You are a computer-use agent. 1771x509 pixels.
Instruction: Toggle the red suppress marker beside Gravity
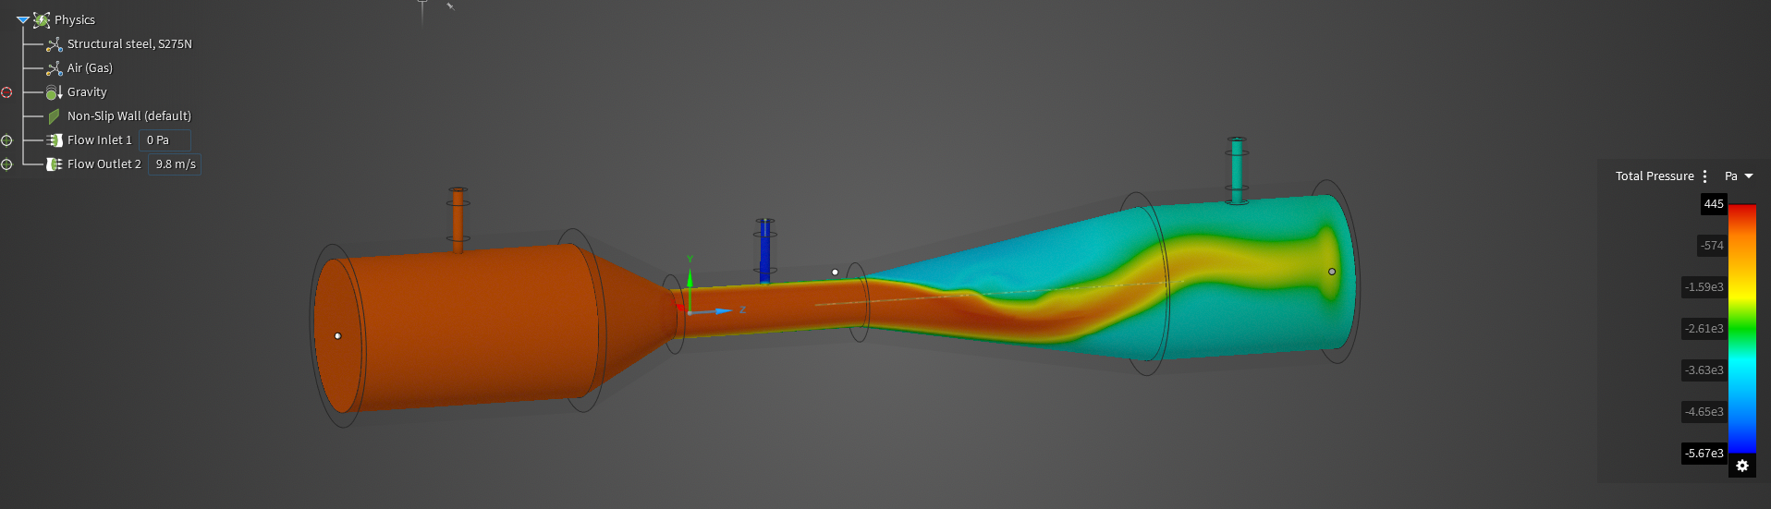pos(6,92)
